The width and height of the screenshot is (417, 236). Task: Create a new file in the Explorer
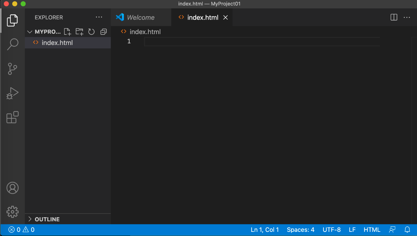coord(67,32)
